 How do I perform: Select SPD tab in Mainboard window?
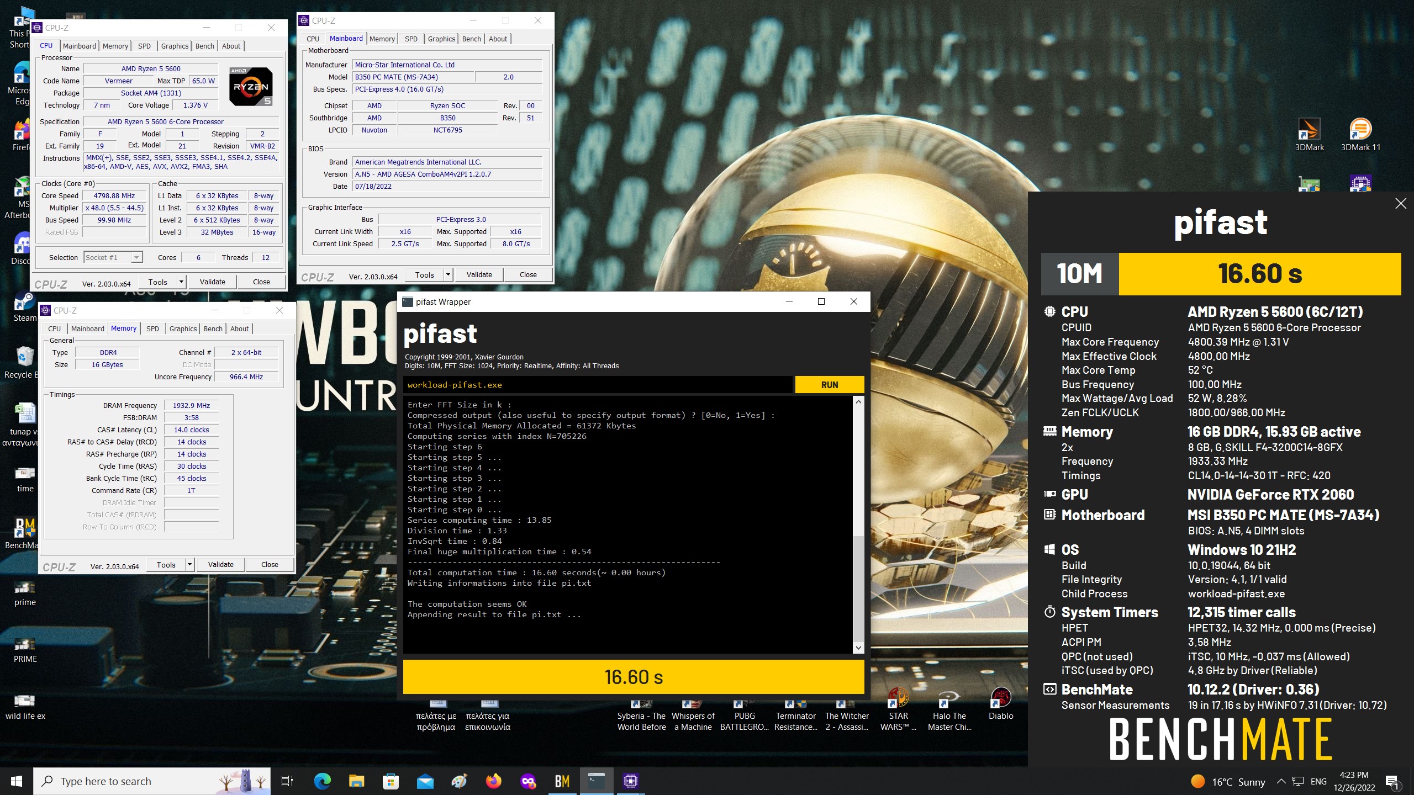point(411,39)
